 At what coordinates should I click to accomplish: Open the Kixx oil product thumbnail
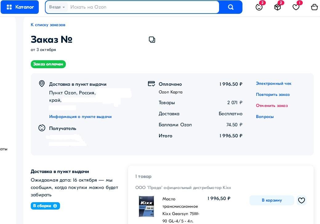click(146, 206)
